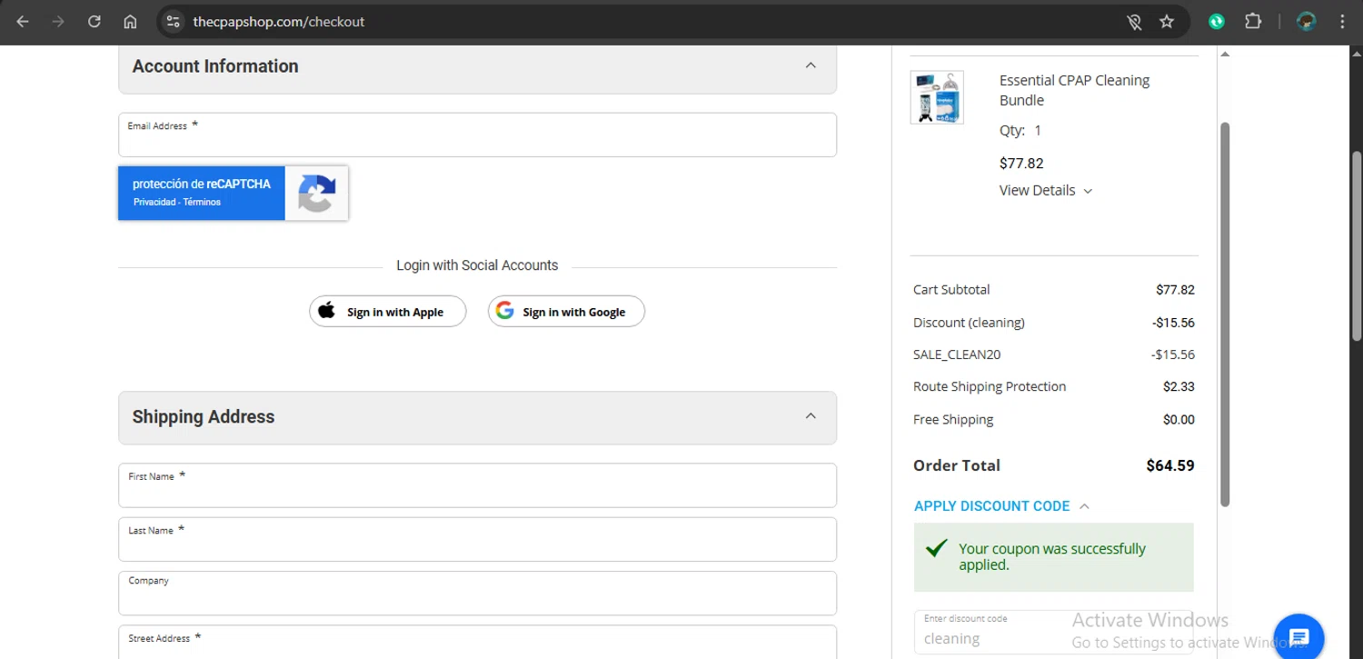Image resolution: width=1363 pixels, height=659 pixels.
Task: Click the order summary scrollbar
Action: click(x=1224, y=314)
